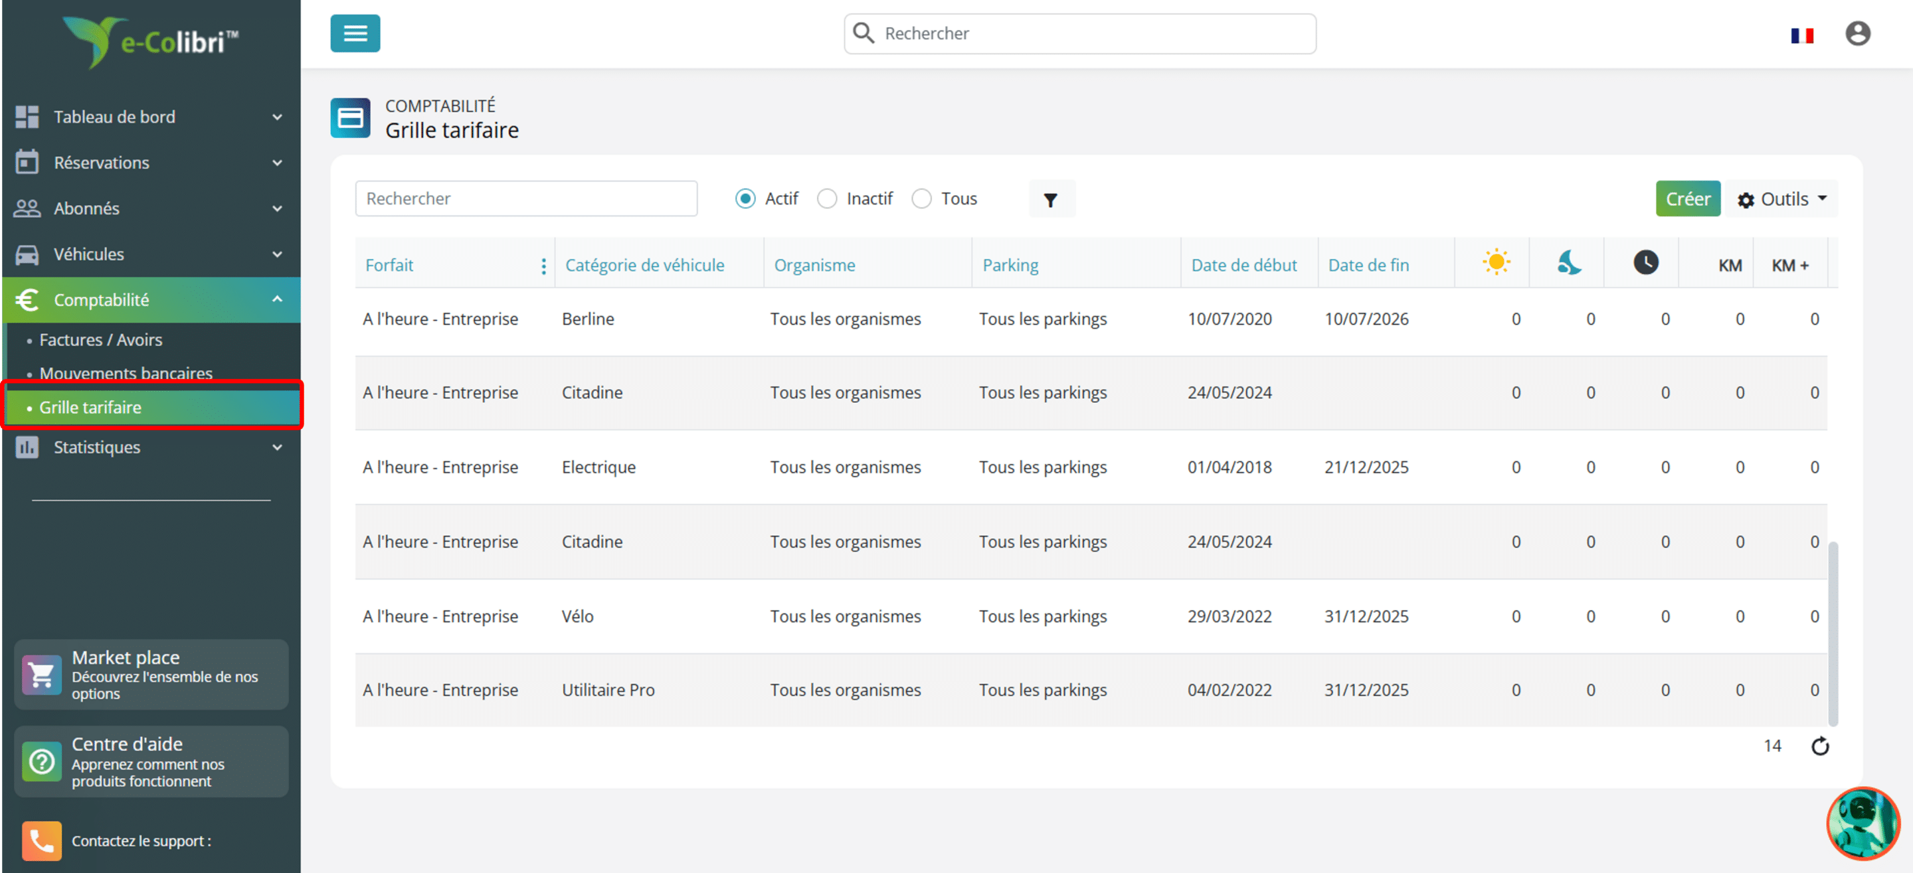Viewport: 1913px width, 873px height.
Task: Click the French flag language icon
Action: pyautogui.click(x=1801, y=35)
